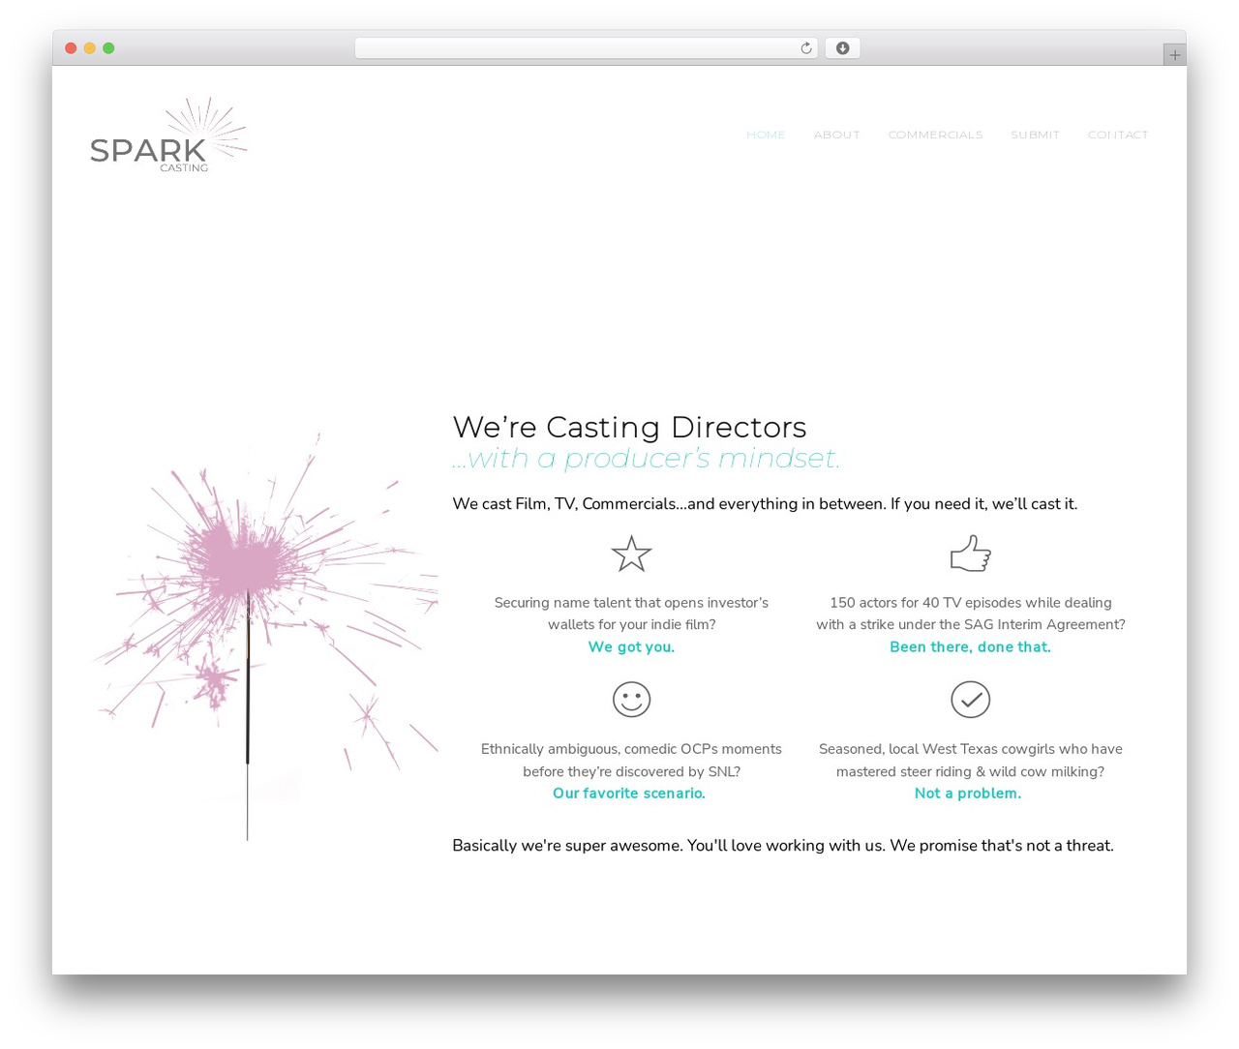Screen dimensions: 1239x1049
Task: Click "...with a producer's mindset." tagline
Action: click(x=646, y=458)
